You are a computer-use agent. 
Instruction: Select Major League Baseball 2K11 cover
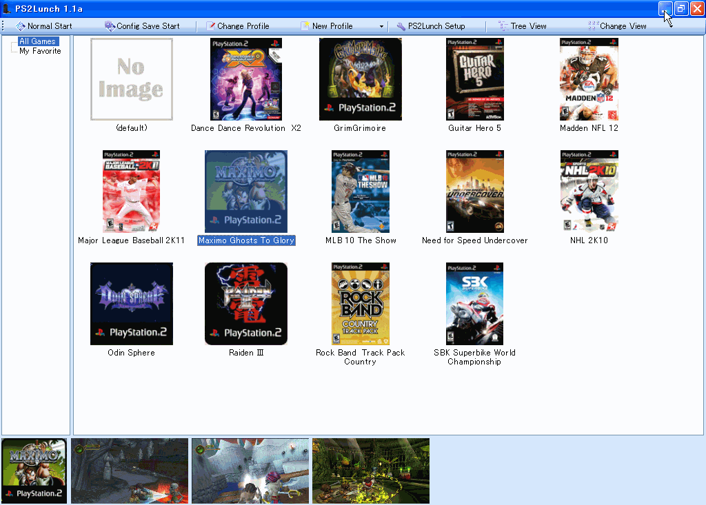point(132,192)
